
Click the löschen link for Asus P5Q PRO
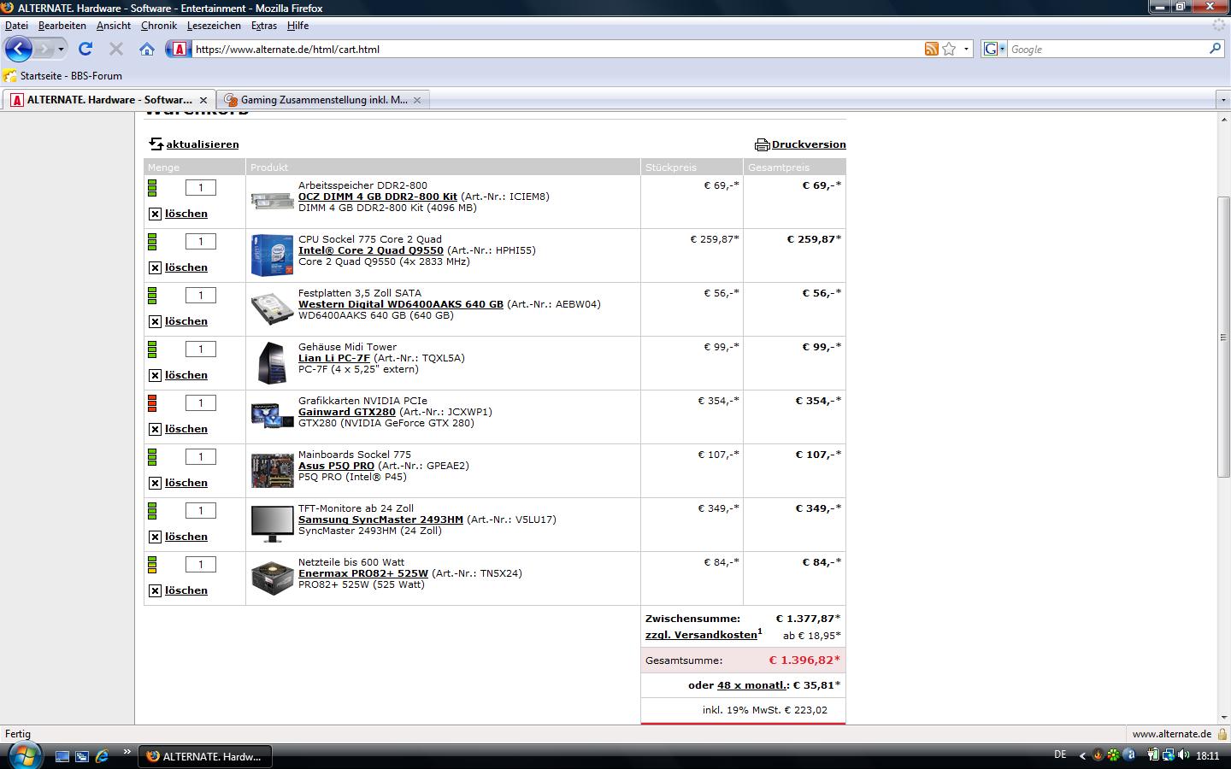click(186, 483)
